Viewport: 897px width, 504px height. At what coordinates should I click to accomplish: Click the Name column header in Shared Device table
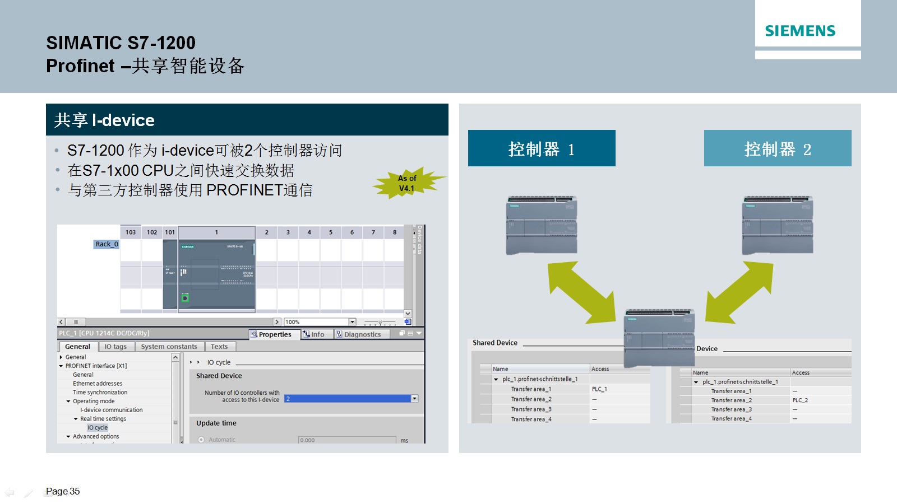coord(540,369)
